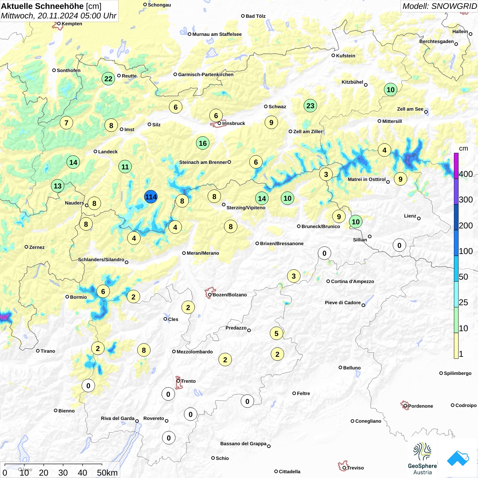Click the Cortina d'Ampezzo label

click(352, 281)
